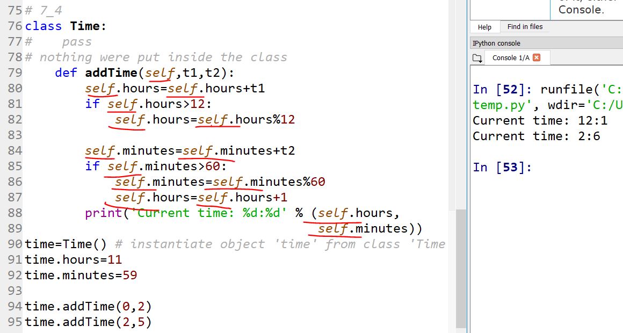Image resolution: width=623 pixels, height=333 pixels.
Task: Click line number 79 in the gutter
Action: click(15, 73)
